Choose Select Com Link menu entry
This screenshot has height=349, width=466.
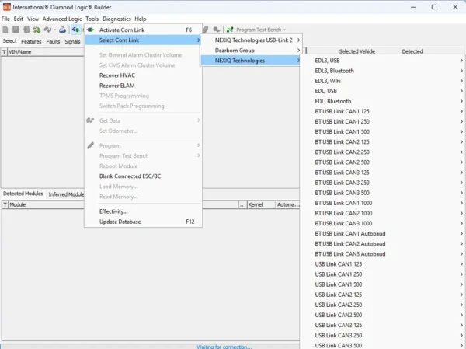coord(143,40)
